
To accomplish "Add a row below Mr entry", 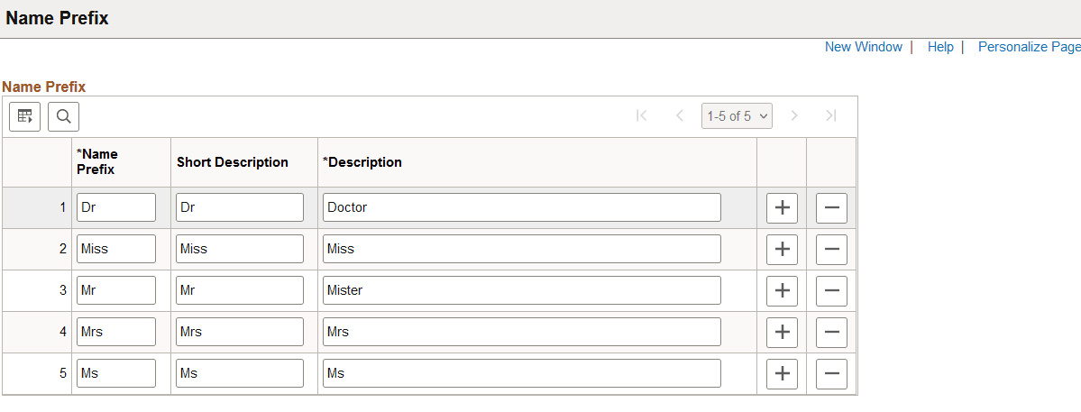I will tap(782, 290).
